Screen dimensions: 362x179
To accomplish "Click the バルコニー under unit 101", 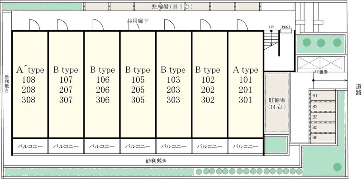I will coord(246,146).
